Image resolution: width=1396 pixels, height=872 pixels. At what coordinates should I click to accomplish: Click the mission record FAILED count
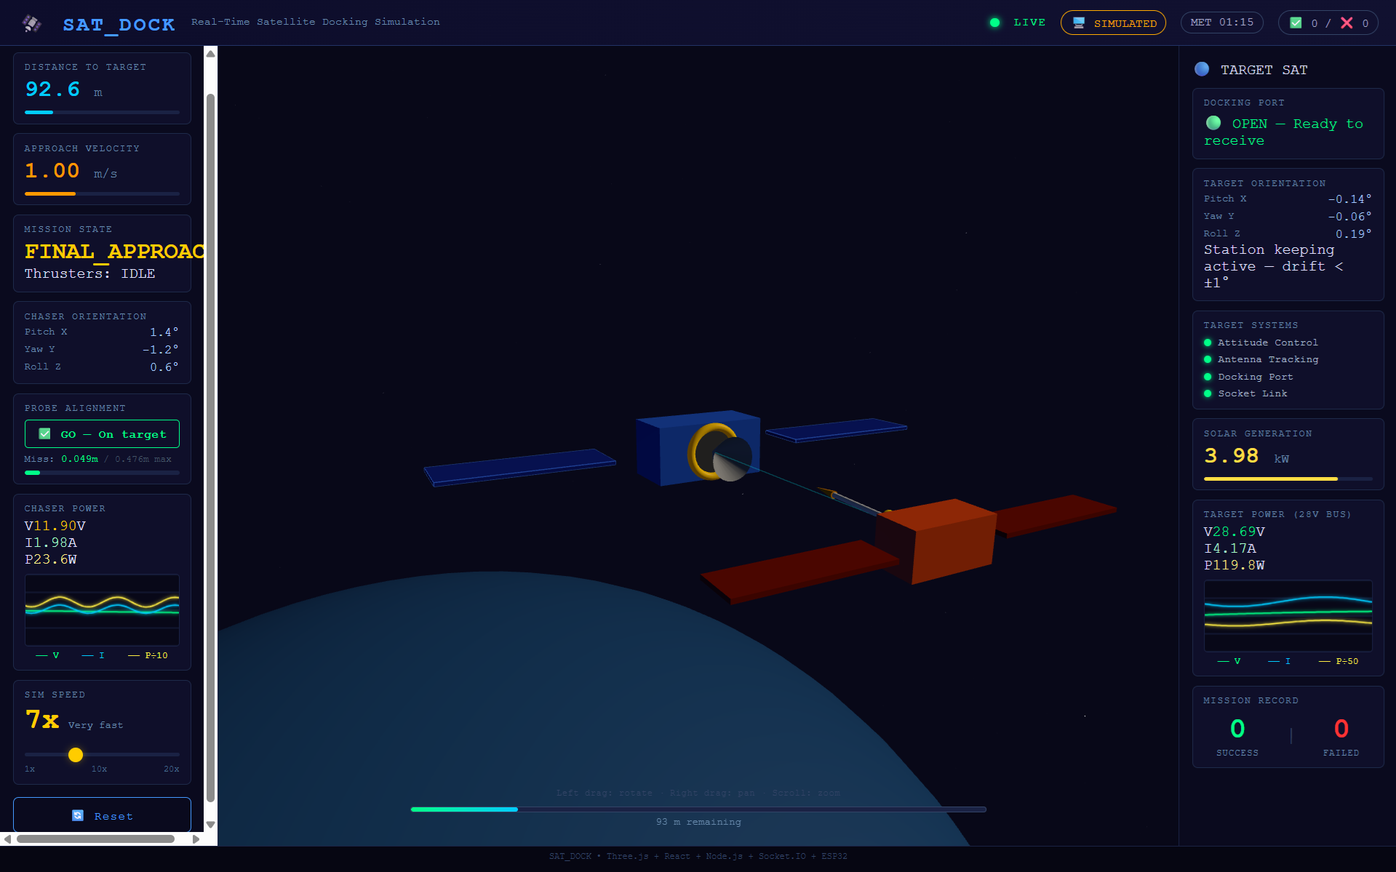(1341, 729)
